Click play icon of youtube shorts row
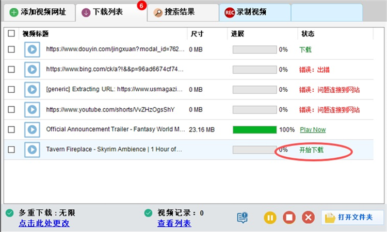 tap(32, 109)
